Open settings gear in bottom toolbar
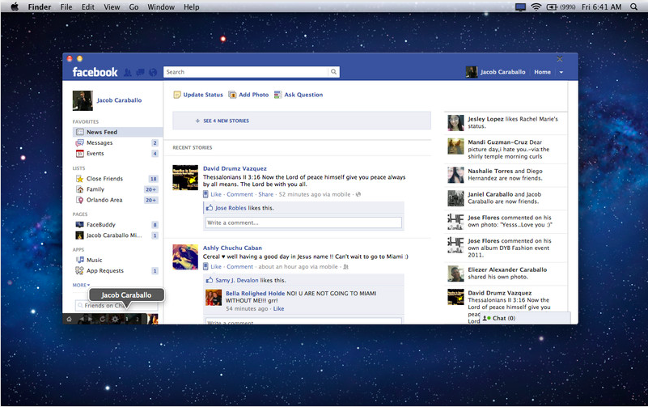The width and height of the screenshot is (648, 407). point(115,319)
